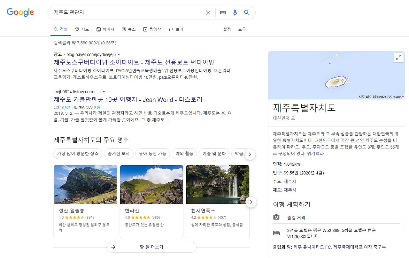Open 도구 search tools
Screen dimensions: 409x258
[242, 29]
